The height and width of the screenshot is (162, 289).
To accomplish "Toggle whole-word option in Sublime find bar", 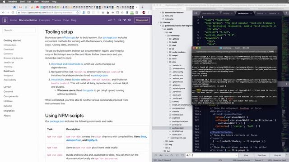I will point(166,155).
